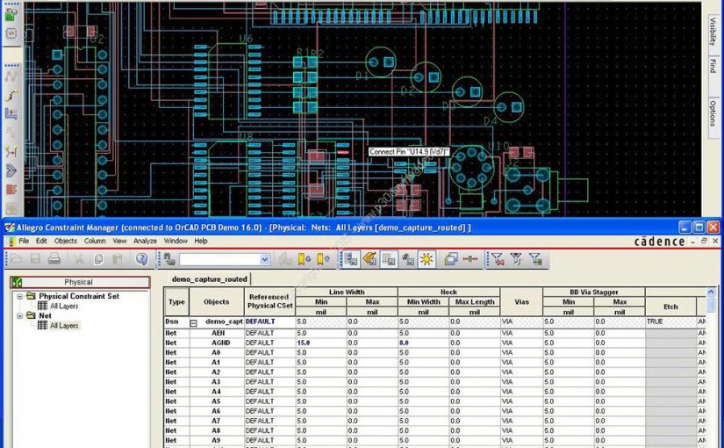Collapse the Net tree node
724x448 pixels.
(x=20, y=315)
